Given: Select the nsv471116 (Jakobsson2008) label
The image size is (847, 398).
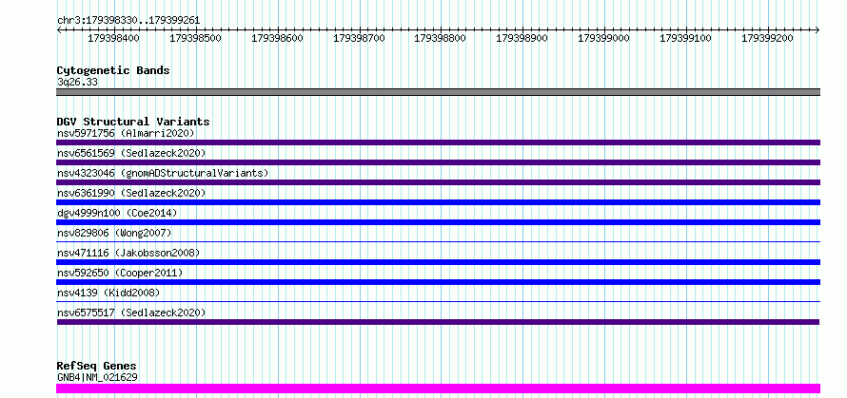Looking at the screenshot, I should tap(128, 253).
